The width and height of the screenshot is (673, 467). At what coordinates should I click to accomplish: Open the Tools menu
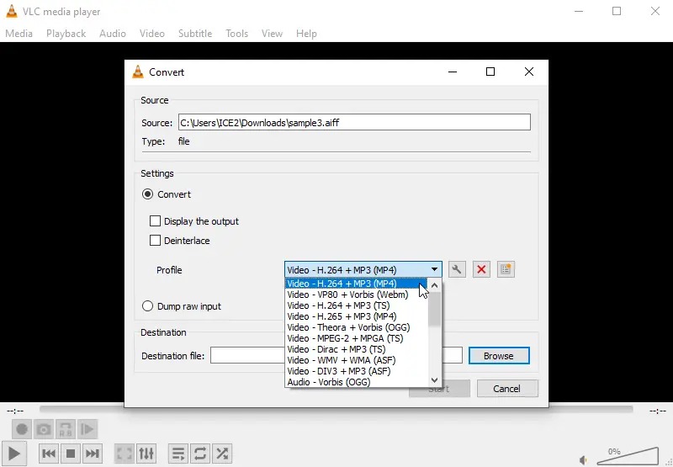237,34
